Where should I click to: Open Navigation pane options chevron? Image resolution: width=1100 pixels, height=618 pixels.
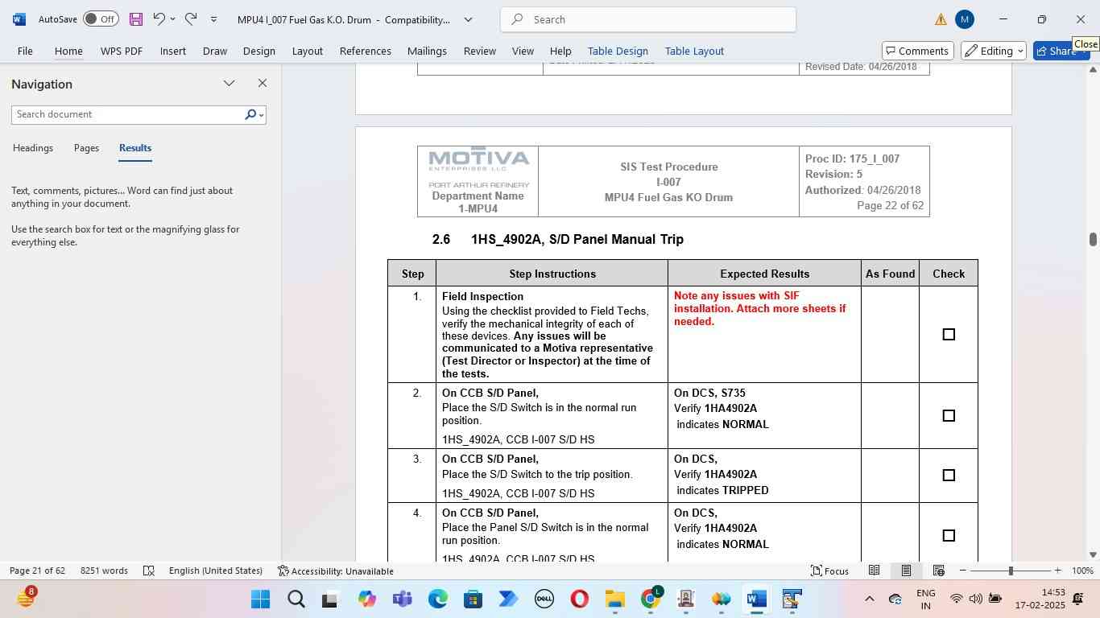coord(230,83)
